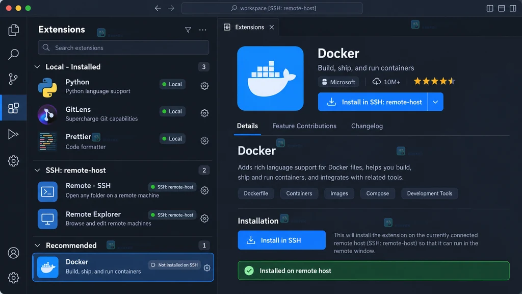Open Remote Explorer extension gear settings
The height and width of the screenshot is (294, 522).
click(204, 218)
